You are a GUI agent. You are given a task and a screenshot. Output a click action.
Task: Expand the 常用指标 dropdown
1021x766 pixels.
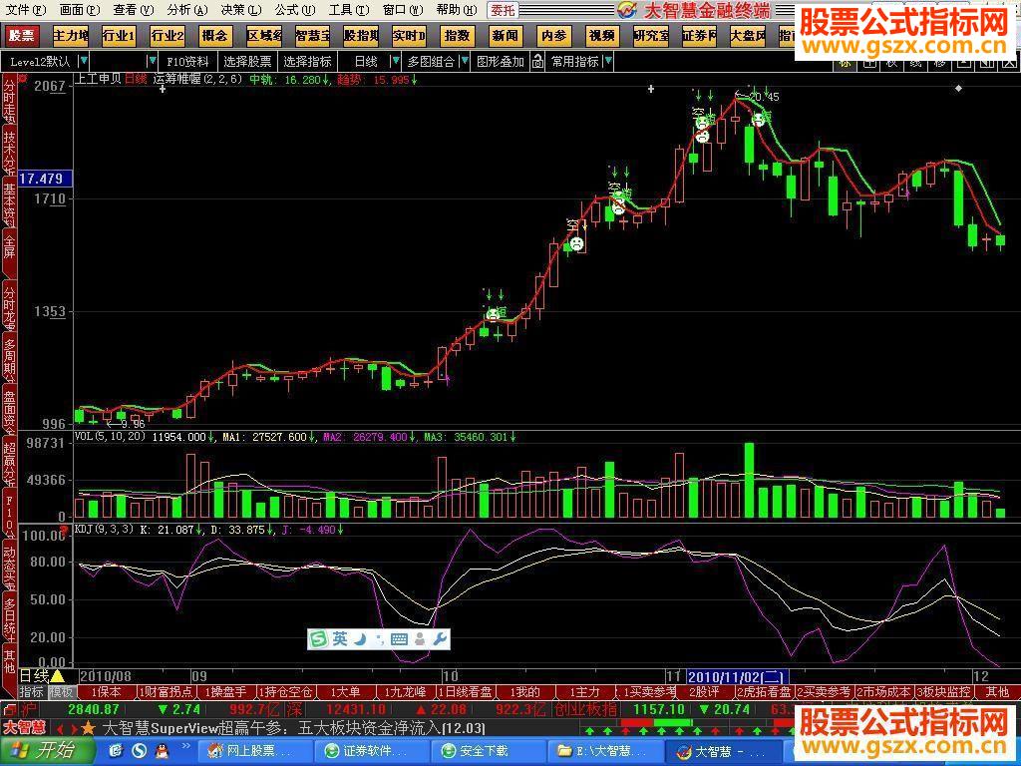point(608,61)
